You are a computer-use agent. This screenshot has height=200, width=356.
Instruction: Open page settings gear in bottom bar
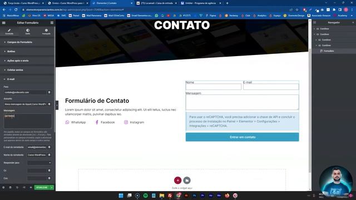click(3, 188)
